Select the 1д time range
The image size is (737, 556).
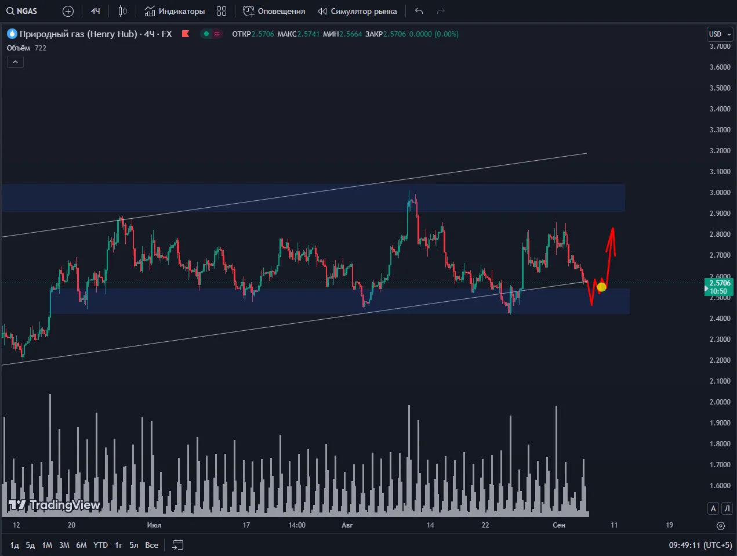pos(14,545)
